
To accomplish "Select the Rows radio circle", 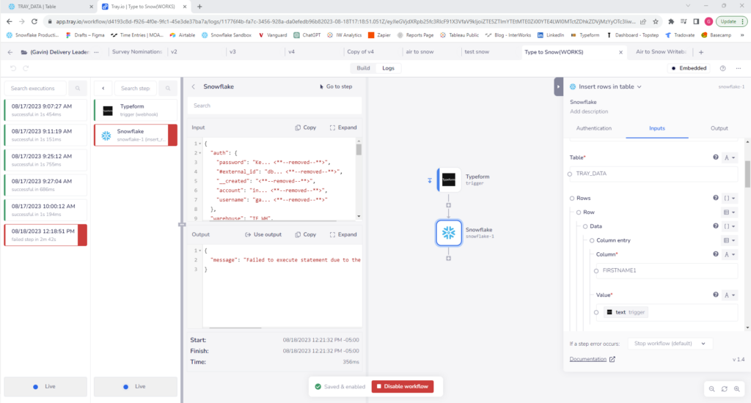I will [572, 198].
